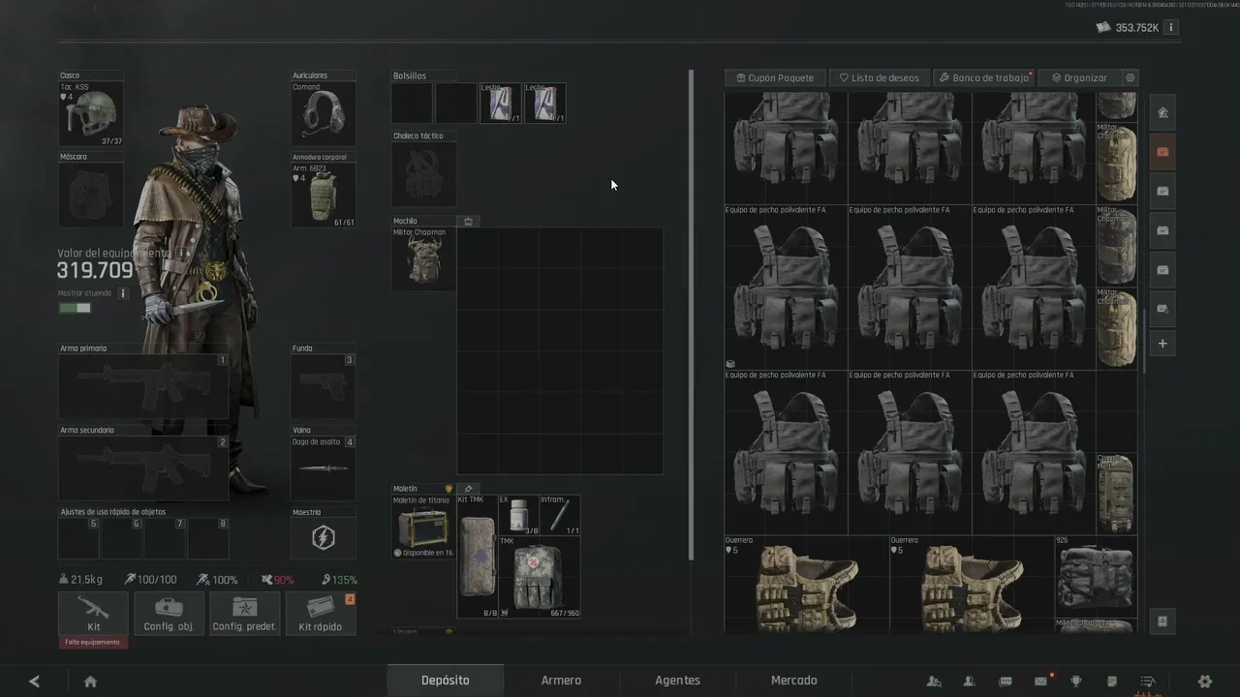Select the red active storage tab
1240x697 pixels.
pyautogui.click(x=1162, y=152)
